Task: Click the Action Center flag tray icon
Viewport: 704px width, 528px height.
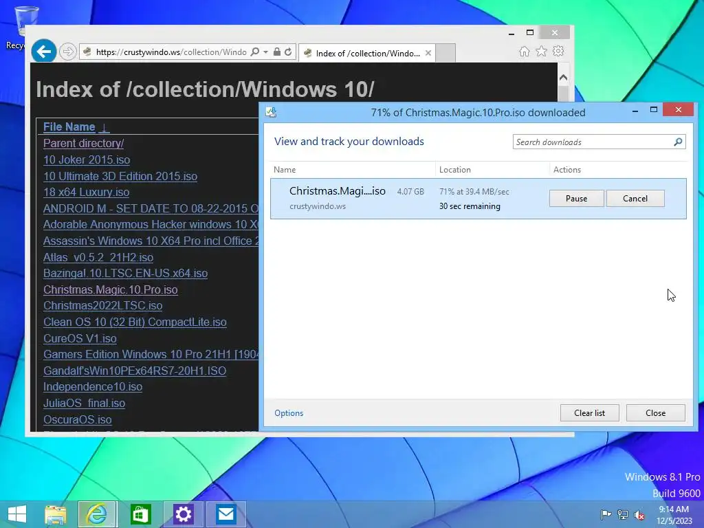Action: [x=606, y=515]
